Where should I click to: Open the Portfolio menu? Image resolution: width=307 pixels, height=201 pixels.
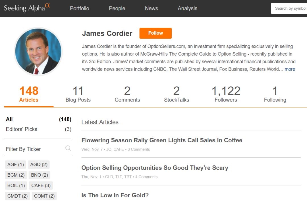pos(79,9)
